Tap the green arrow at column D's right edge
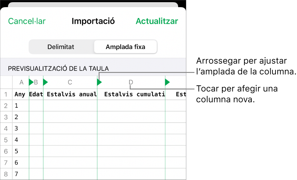Viewport: 297px width, 180px height. [x=167, y=82]
